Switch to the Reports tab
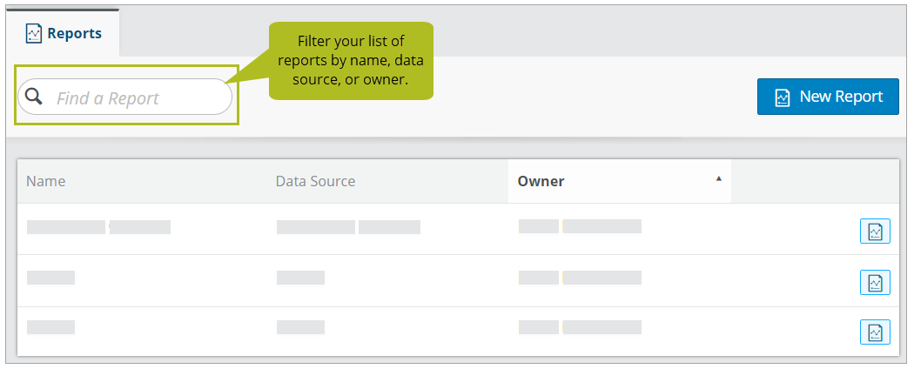The width and height of the screenshot is (914, 369). [x=63, y=33]
